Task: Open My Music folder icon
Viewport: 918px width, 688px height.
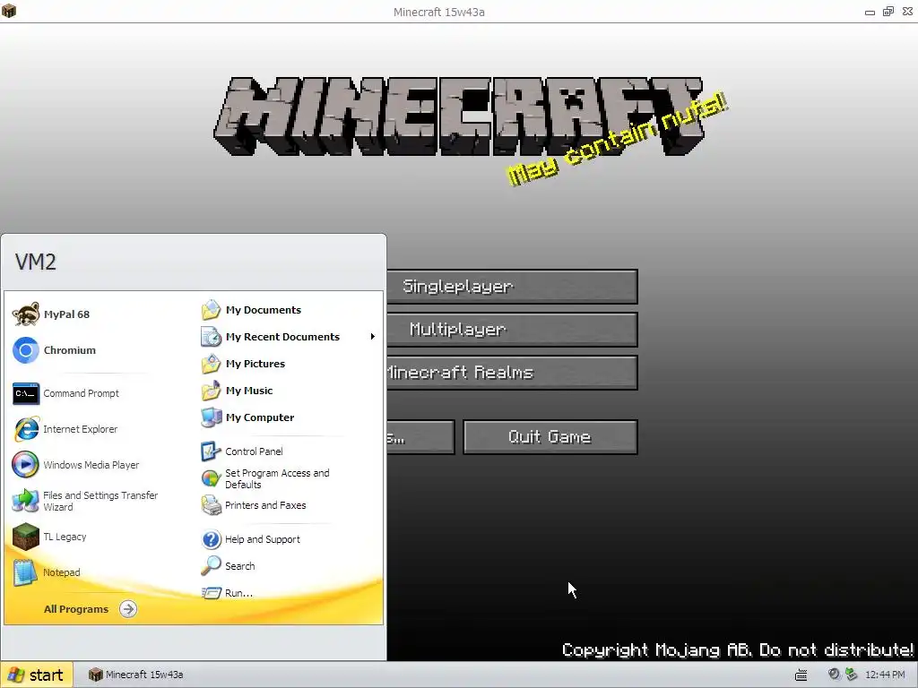Action: tap(211, 391)
